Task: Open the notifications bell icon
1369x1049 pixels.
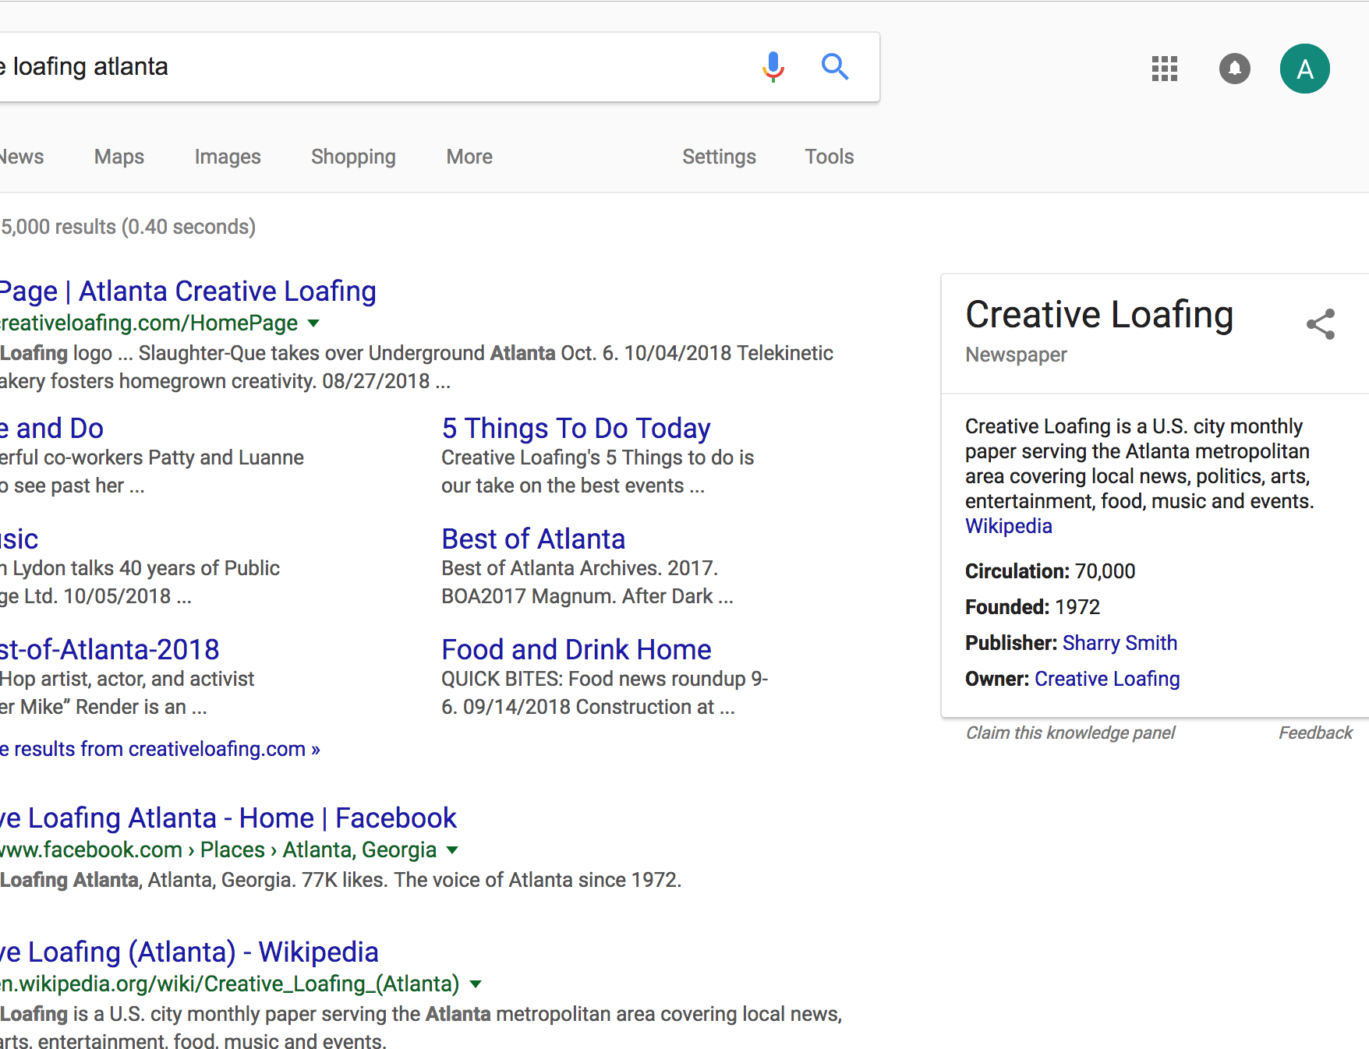Action: pos(1235,69)
